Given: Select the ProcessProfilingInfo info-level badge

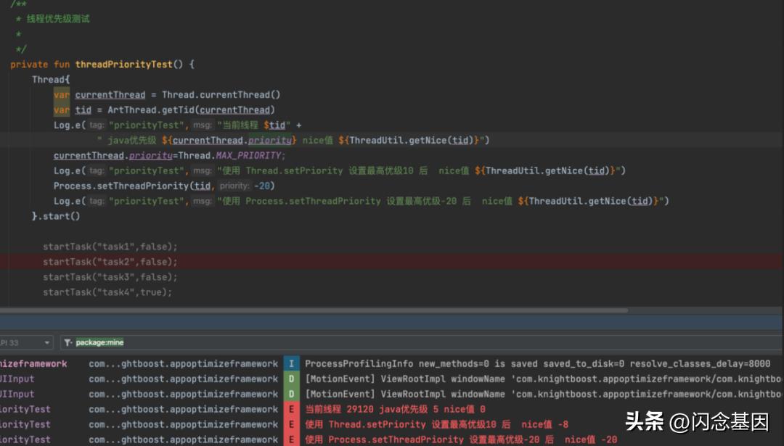Looking at the screenshot, I should pyautogui.click(x=290, y=364).
